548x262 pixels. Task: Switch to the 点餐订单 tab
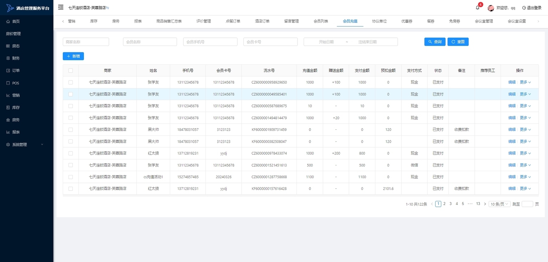(233, 21)
